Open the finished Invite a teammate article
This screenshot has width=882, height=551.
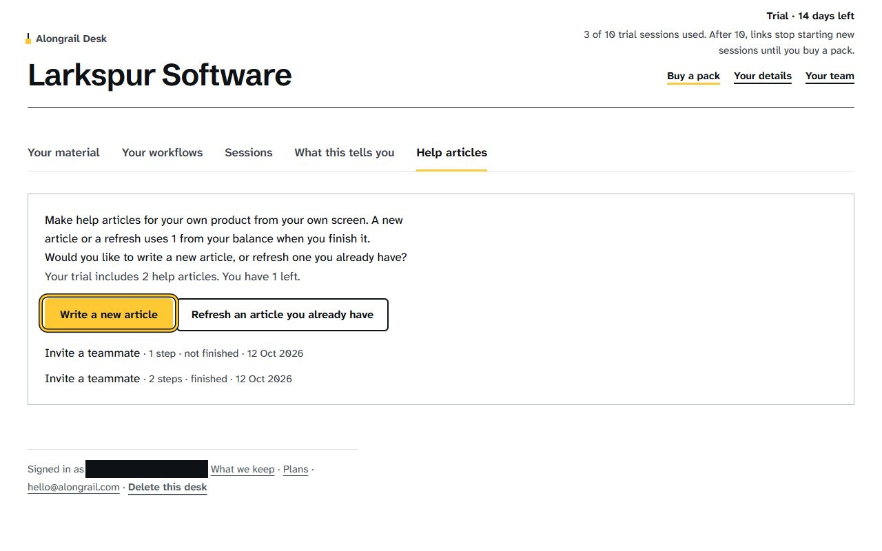(x=92, y=378)
